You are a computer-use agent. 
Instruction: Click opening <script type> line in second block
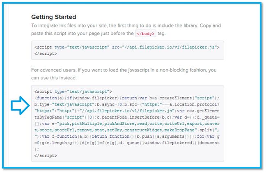73,92
